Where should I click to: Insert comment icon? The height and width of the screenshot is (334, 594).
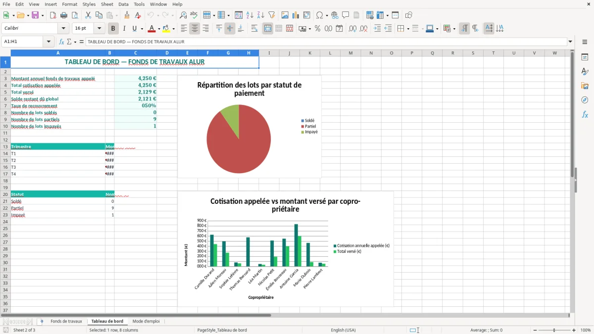coord(346,15)
